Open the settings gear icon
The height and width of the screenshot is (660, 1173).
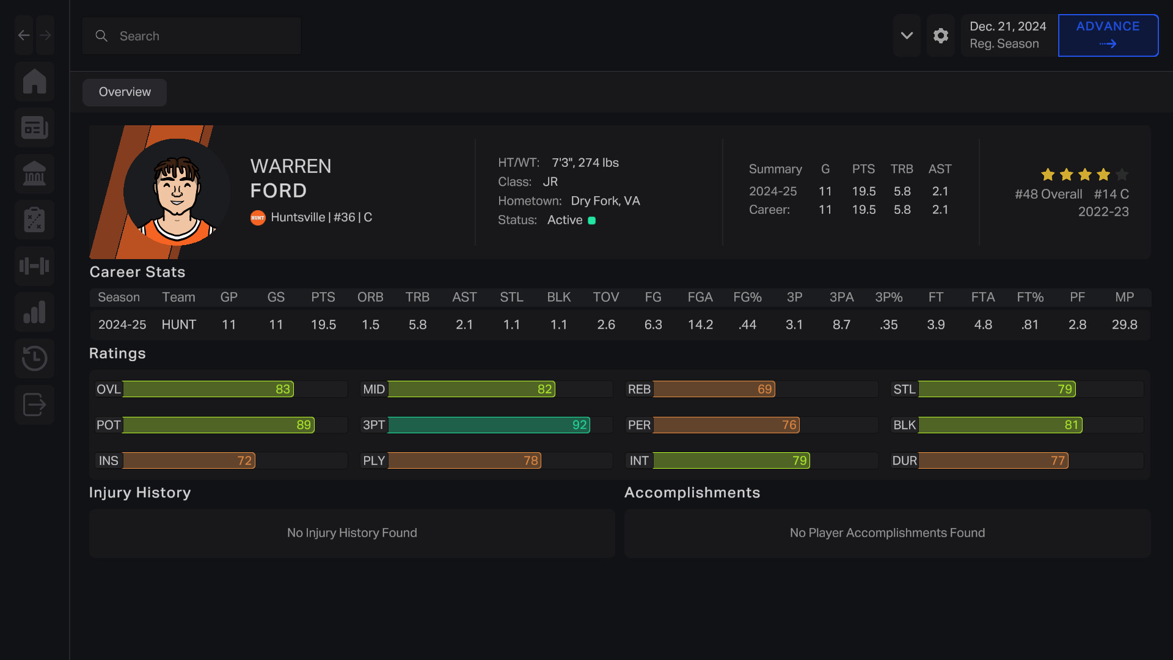pyautogui.click(x=940, y=35)
